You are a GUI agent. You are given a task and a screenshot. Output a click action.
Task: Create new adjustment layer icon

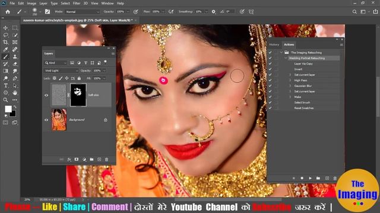pos(84,159)
